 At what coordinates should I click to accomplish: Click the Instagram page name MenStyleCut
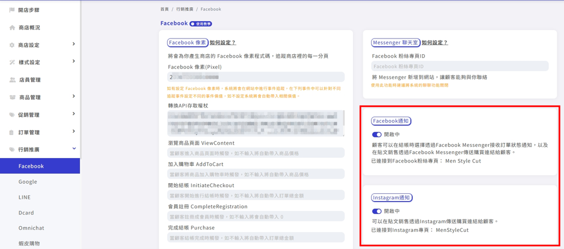point(452,229)
